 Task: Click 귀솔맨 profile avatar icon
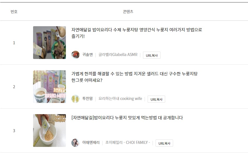(x=75, y=55)
